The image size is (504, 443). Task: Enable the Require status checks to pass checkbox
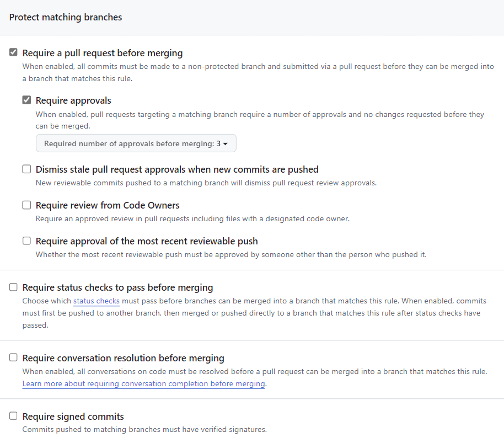click(x=14, y=287)
